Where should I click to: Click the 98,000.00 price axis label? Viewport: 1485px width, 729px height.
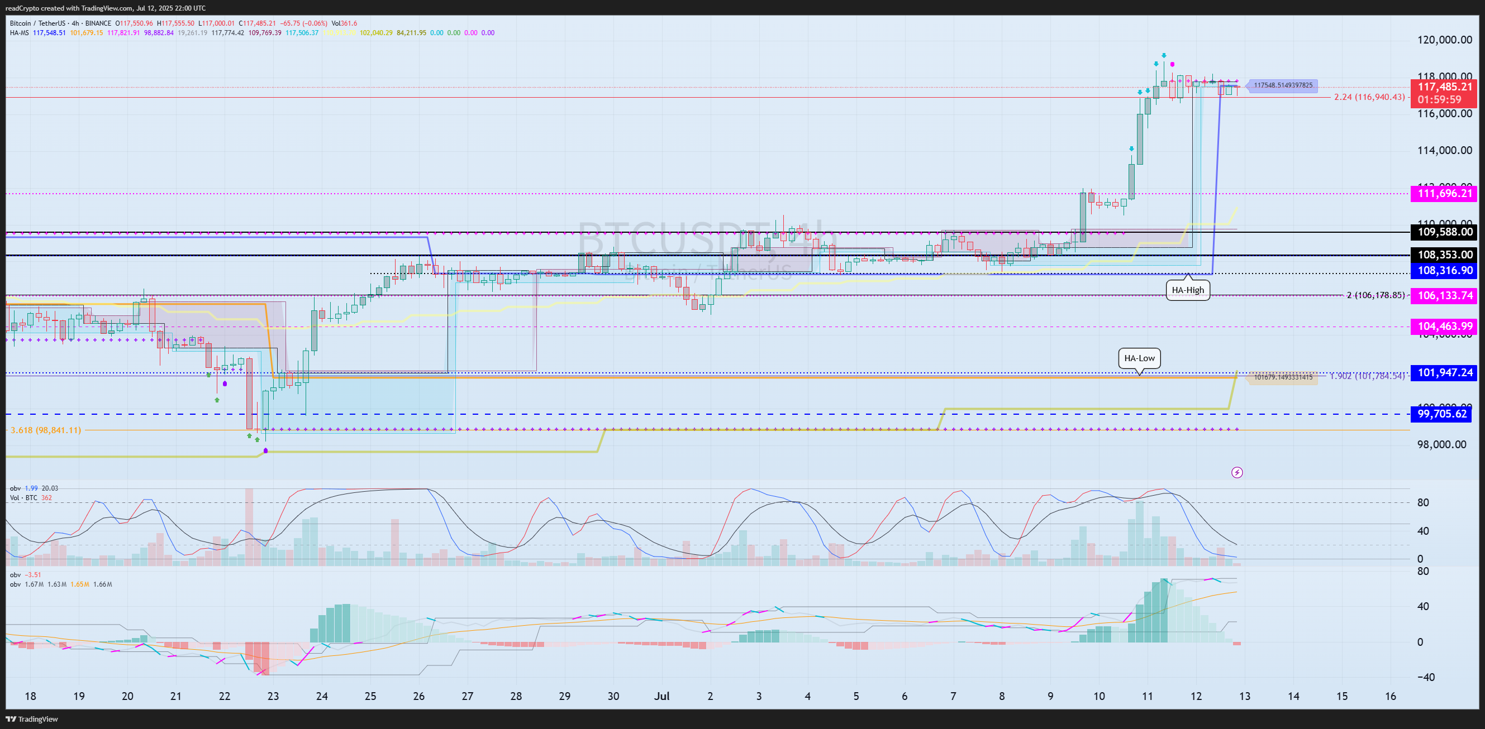pyautogui.click(x=1442, y=444)
